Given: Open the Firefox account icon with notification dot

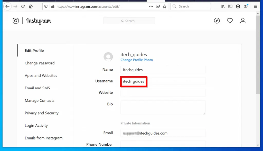Looking at the screenshot, I should click(x=245, y=6).
